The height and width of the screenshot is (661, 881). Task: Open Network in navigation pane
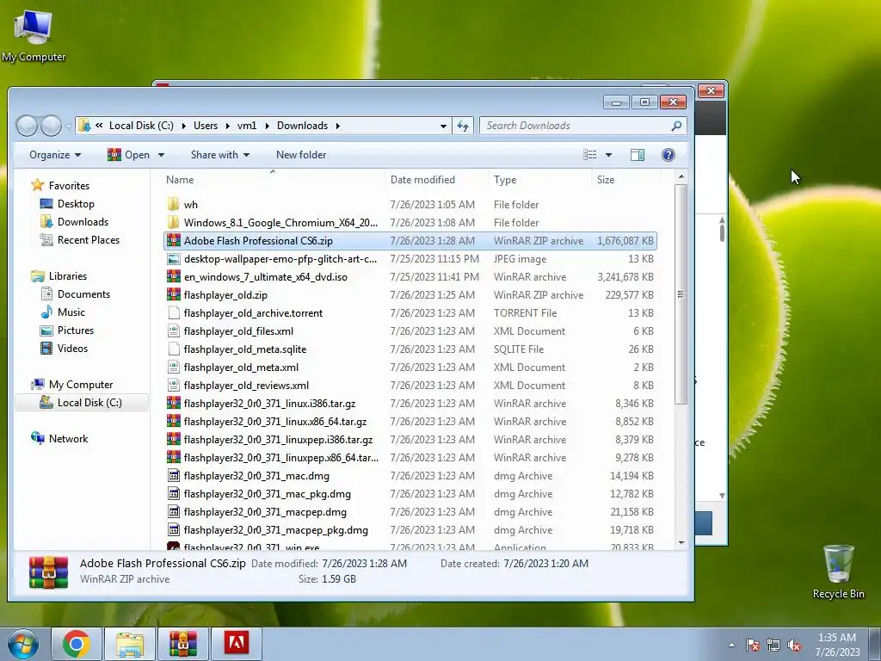click(x=59, y=438)
